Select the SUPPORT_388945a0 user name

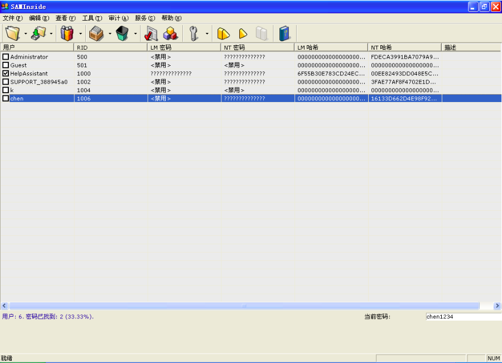pos(38,81)
